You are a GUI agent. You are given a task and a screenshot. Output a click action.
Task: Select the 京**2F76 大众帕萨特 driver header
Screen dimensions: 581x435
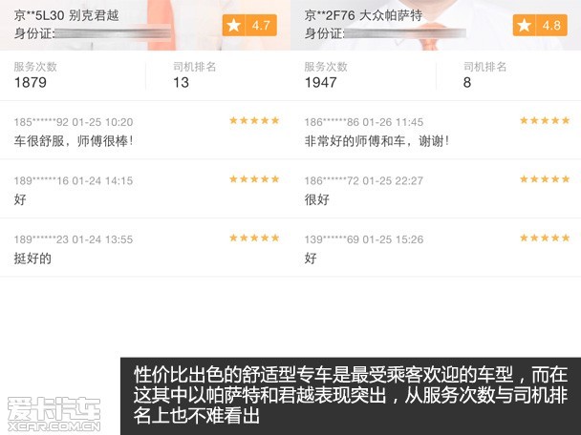tap(363, 15)
